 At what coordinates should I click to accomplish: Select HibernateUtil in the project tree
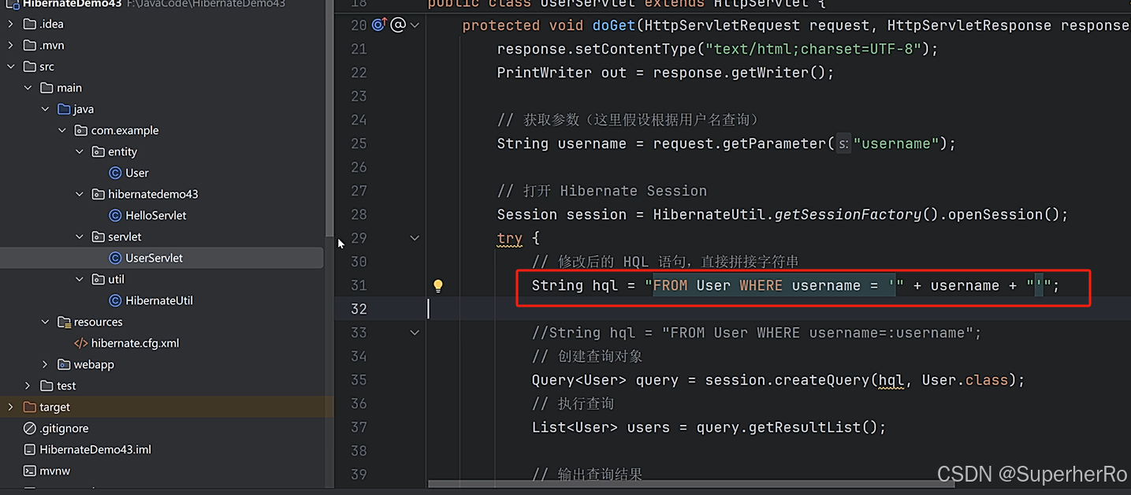159,300
